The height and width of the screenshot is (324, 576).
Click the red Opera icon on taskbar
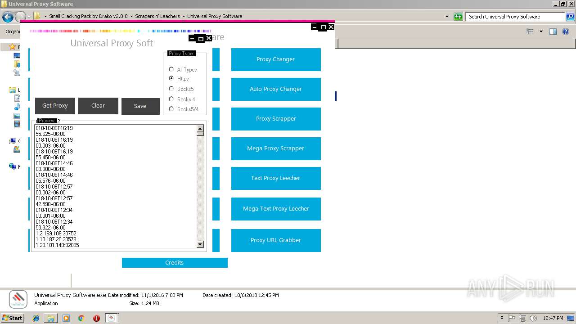pyautogui.click(x=96, y=318)
